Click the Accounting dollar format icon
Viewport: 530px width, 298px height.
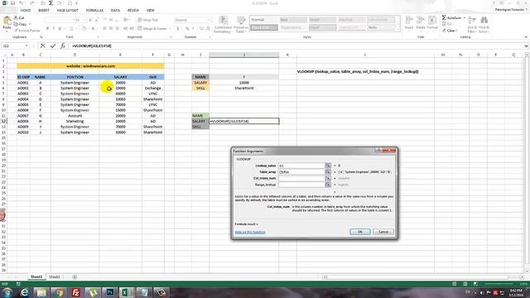pyautogui.click(x=178, y=28)
